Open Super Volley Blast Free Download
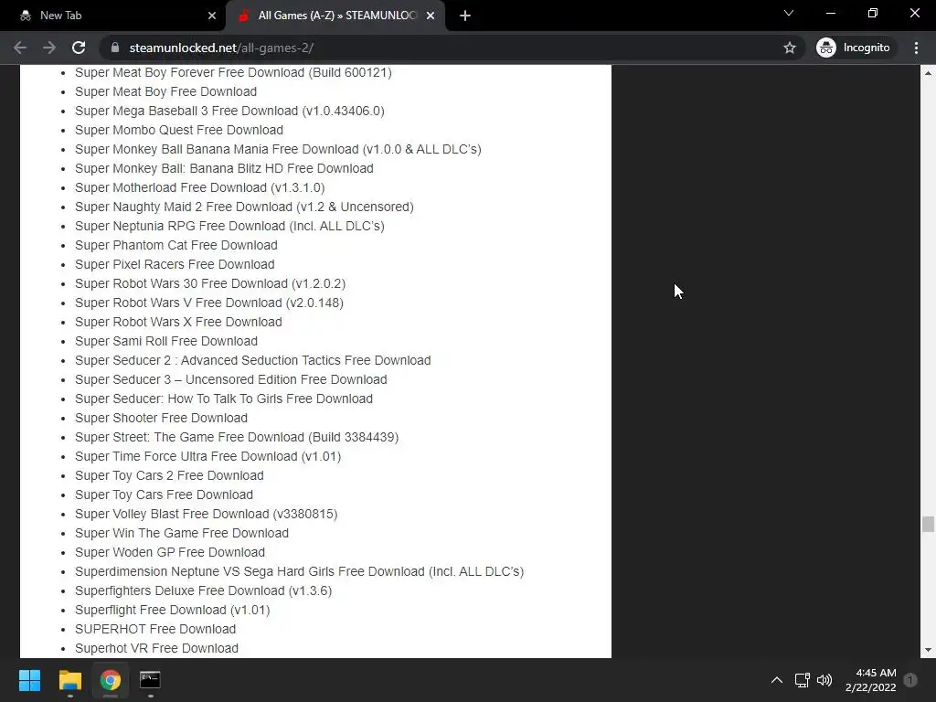This screenshot has height=702, width=936. (x=206, y=514)
